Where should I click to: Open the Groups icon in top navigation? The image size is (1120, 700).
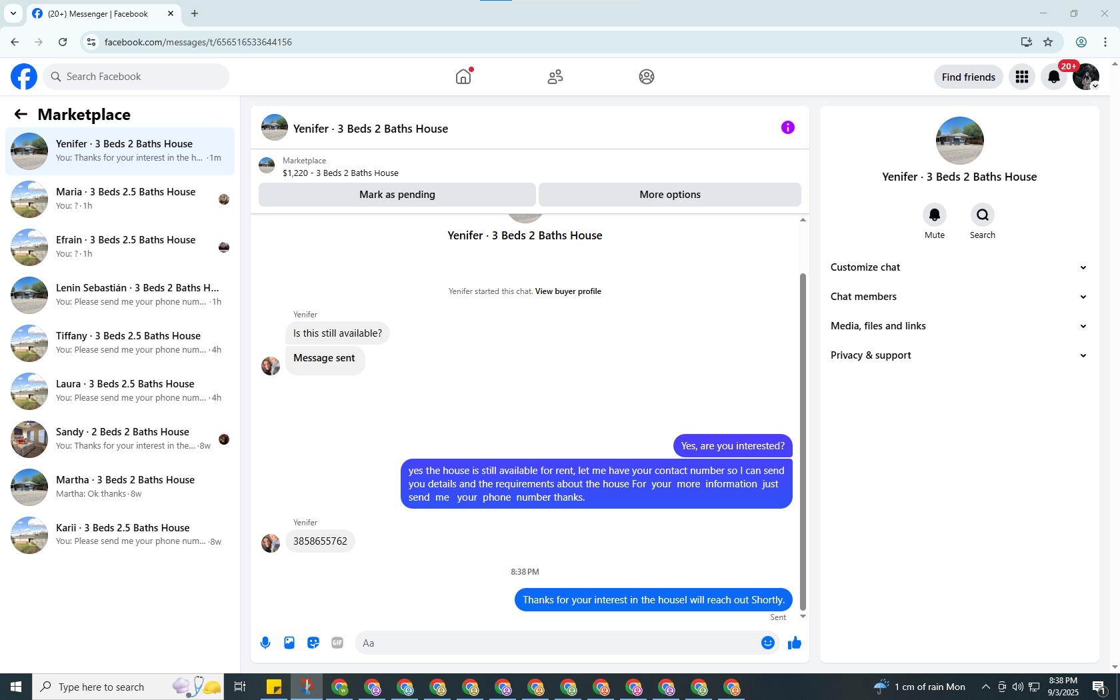click(647, 77)
